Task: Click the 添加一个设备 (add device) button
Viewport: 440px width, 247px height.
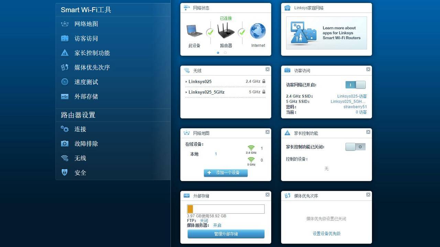Action: point(225,173)
